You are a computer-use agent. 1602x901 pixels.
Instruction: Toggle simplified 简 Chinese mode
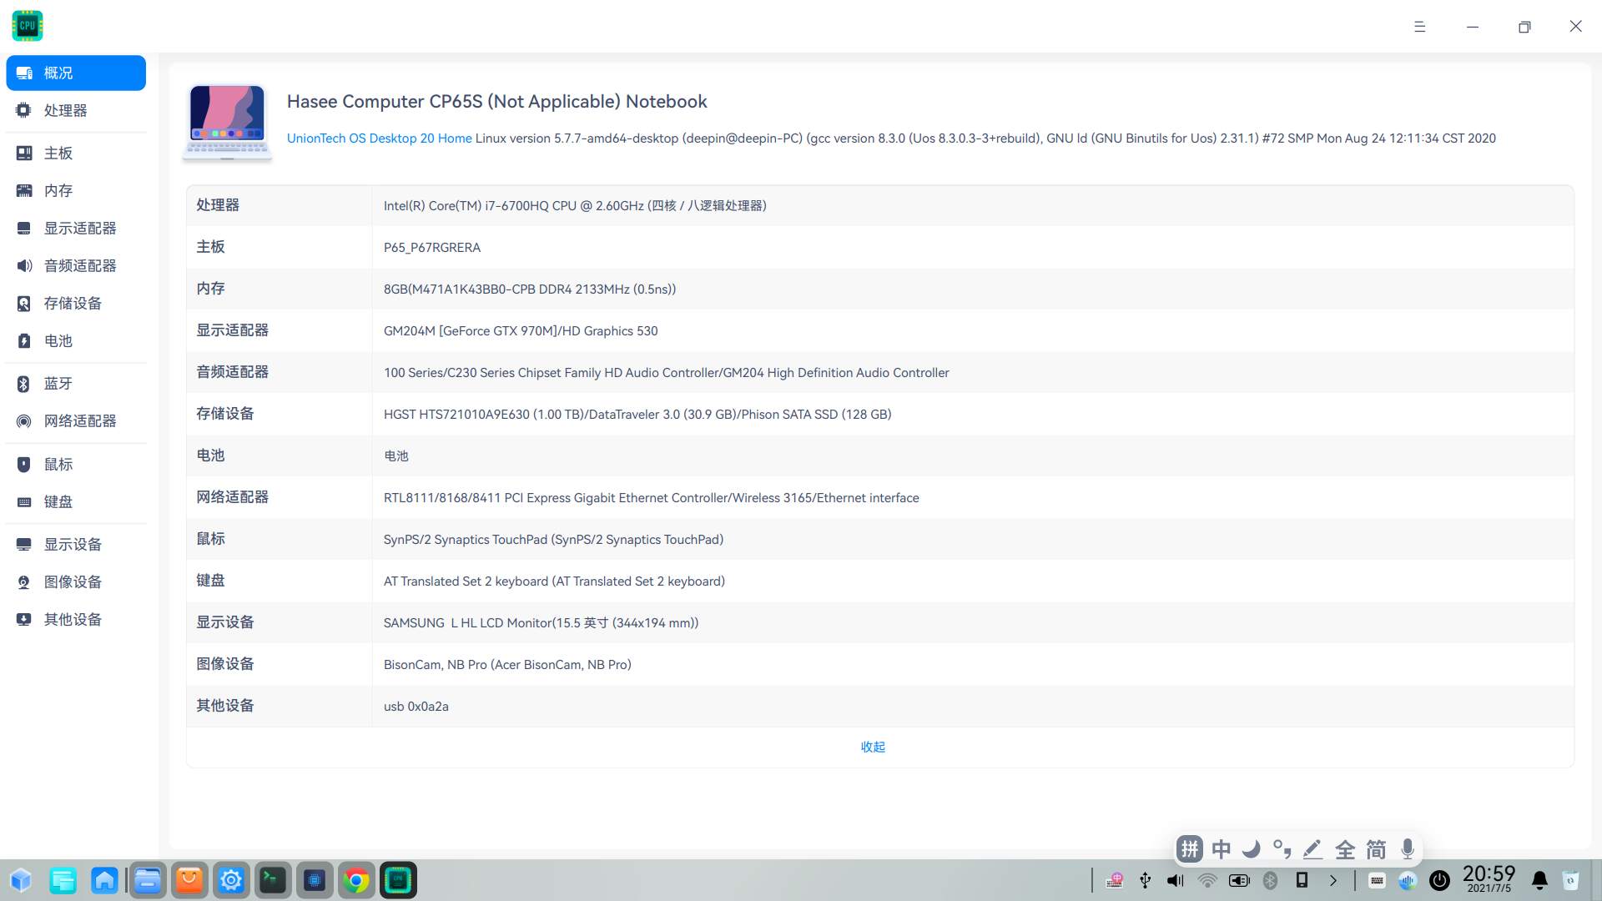click(1376, 849)
